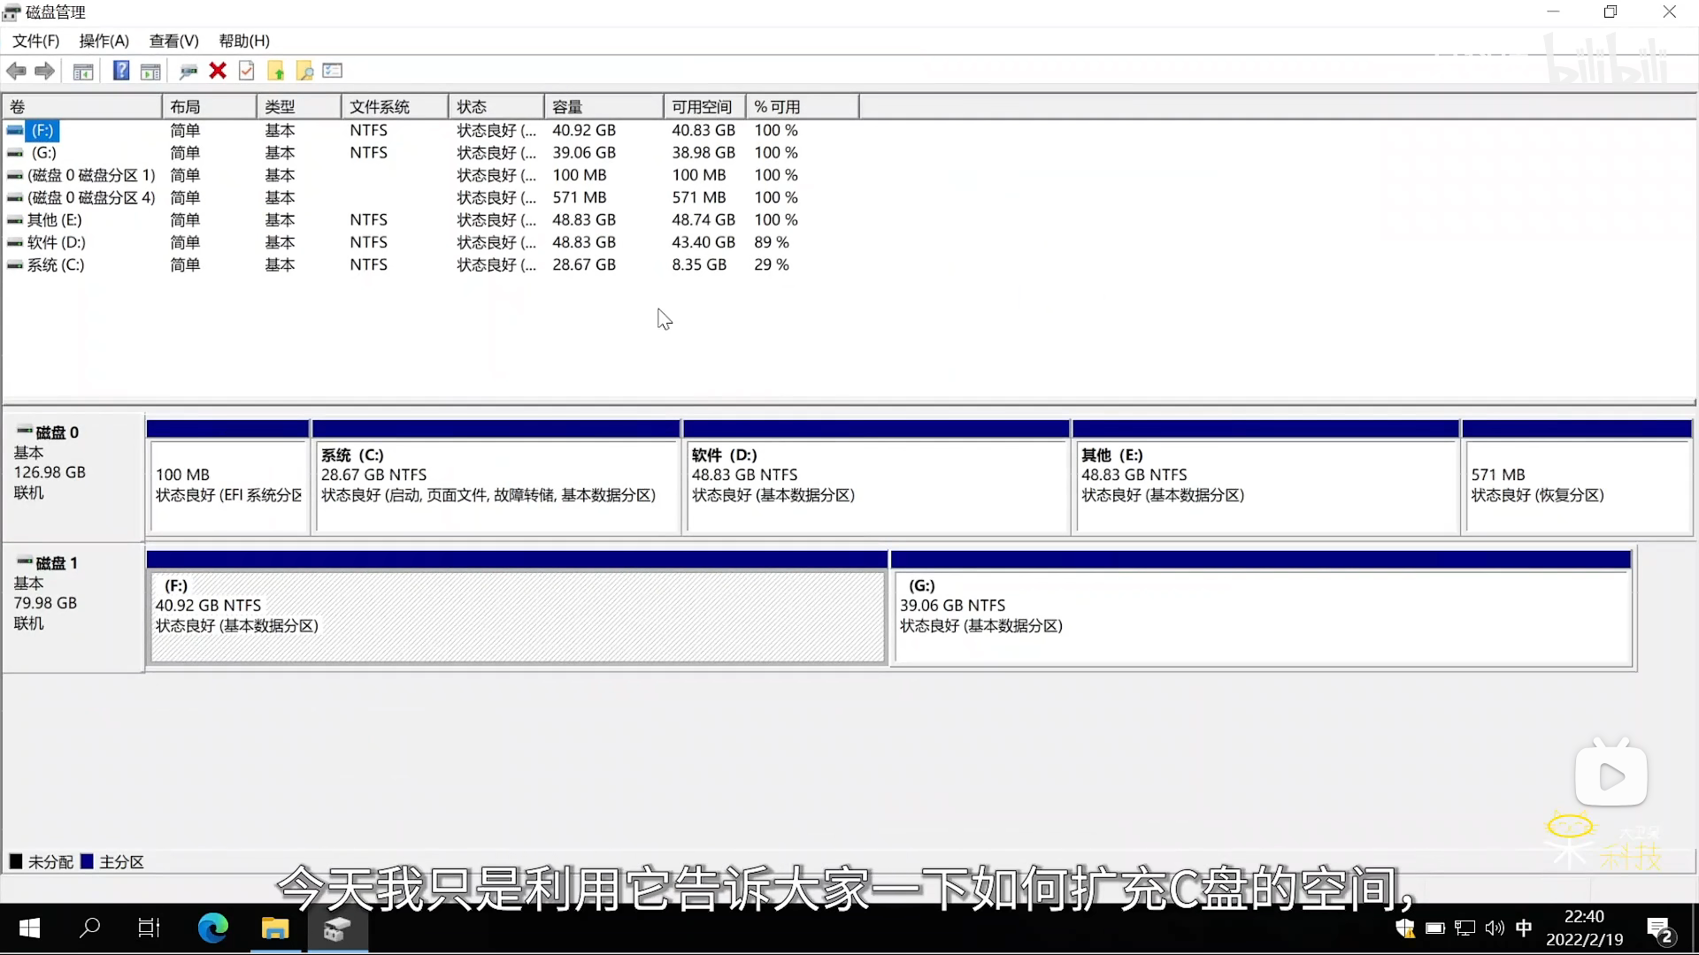Viewport: 1699px width, 955px height.
Task: Click the blue Help question-mark icon
Action: [121, 71]
